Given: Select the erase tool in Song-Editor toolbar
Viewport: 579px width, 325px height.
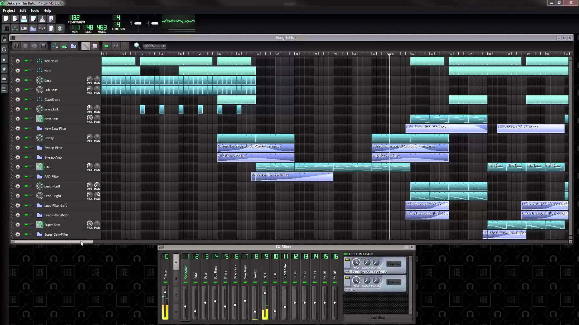Looking at the screenshot, I should pyautogui.click(x=95, y=46).
